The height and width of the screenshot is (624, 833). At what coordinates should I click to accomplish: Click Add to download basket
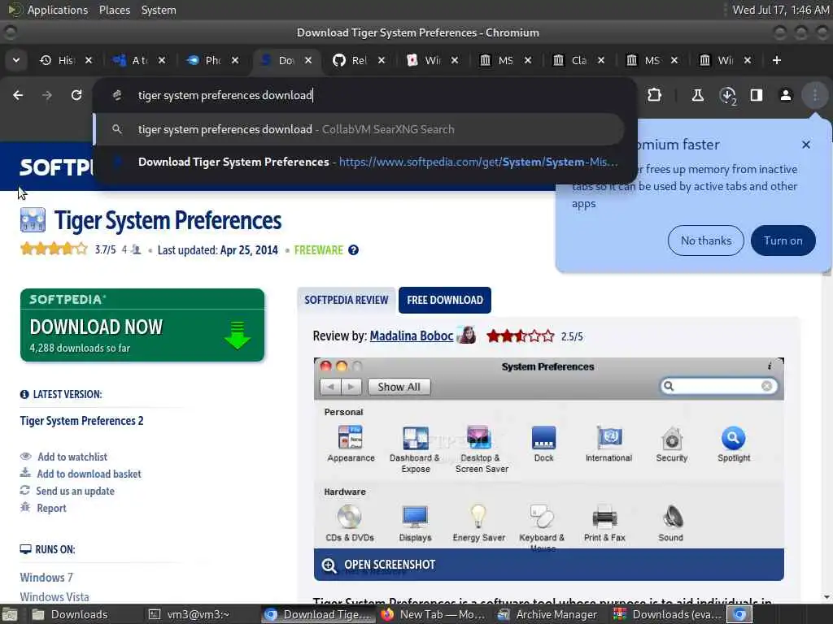click(x=89, y=474)
